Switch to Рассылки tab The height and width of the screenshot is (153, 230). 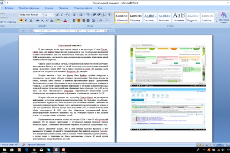tap(63, 8)
